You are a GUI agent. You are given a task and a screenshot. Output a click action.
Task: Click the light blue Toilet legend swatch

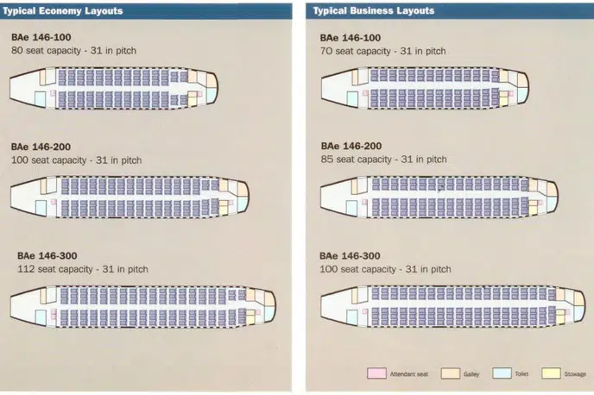[x=502, y=373]
